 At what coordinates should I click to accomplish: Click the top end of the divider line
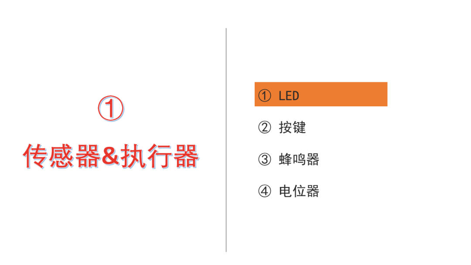pos(226,29)
